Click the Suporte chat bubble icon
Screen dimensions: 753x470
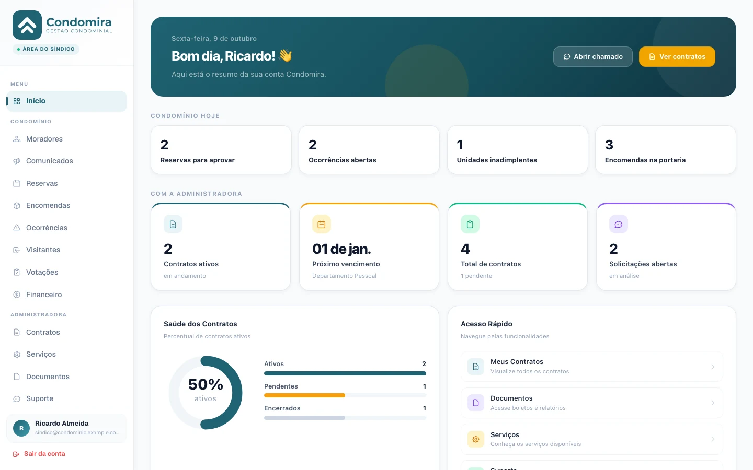17,399
